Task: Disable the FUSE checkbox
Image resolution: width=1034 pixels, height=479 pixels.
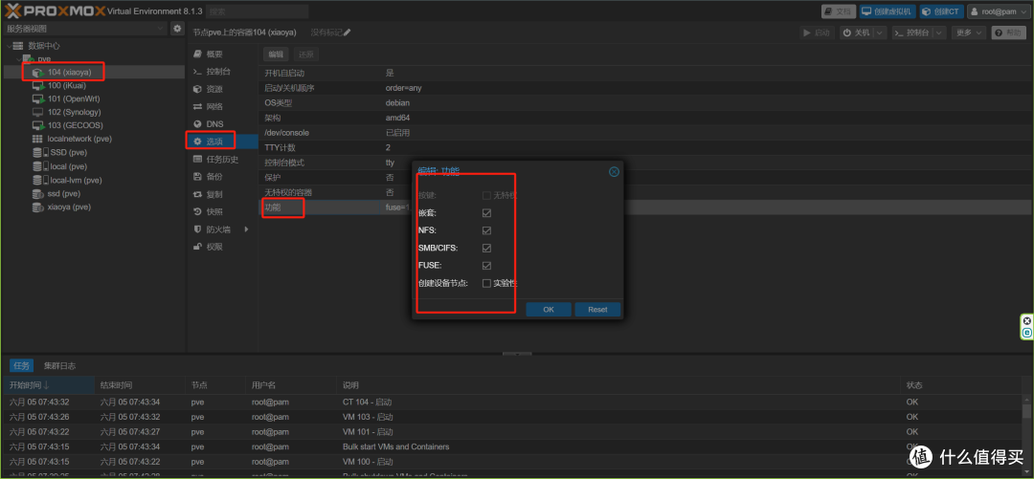Action: [486, 266]
